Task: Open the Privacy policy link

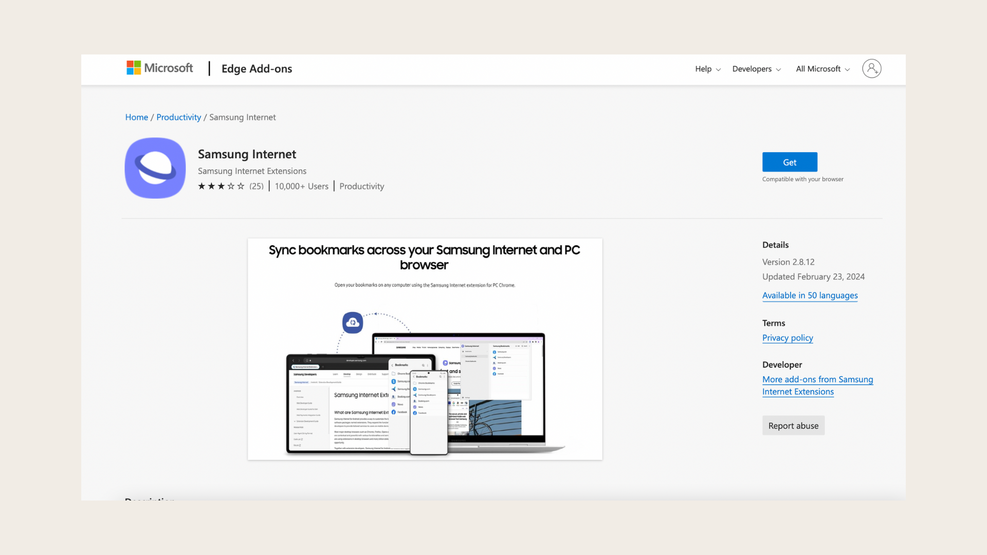Action: (x=788, y=338)
